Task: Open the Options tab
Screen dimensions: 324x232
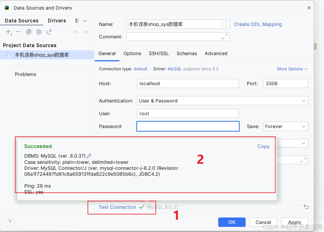Action: [x=132, y=54]
